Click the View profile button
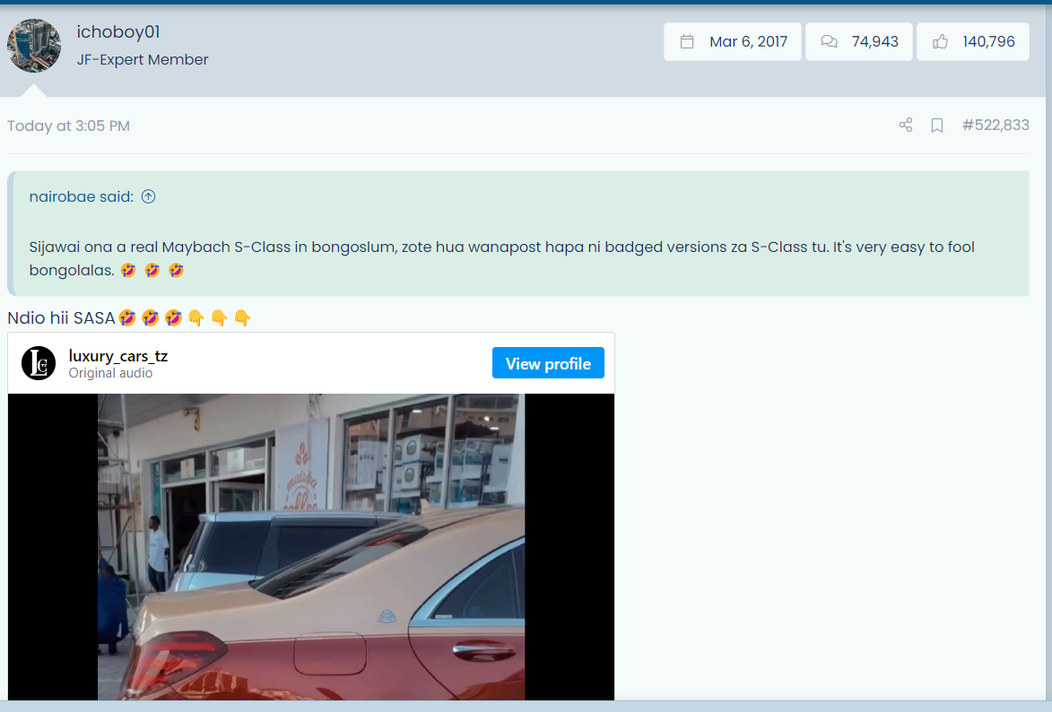Screen dimensions: 1052x712 pyautogui.click(x=548, y=363)
